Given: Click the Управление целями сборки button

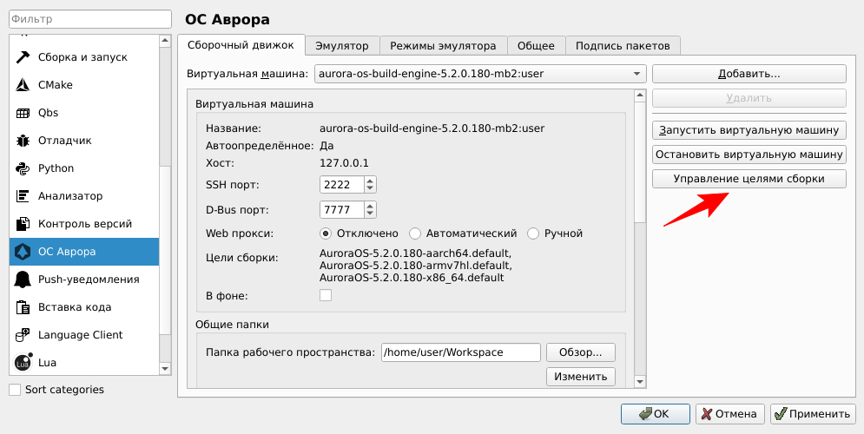Looking at the screenshot, I should [x=749, y=179].
